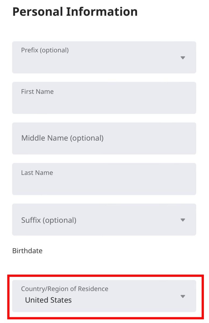The height and width of the screenshot is (323, 209).
Task: Click the First Name floating label
Action: click(x=37, y=92)
